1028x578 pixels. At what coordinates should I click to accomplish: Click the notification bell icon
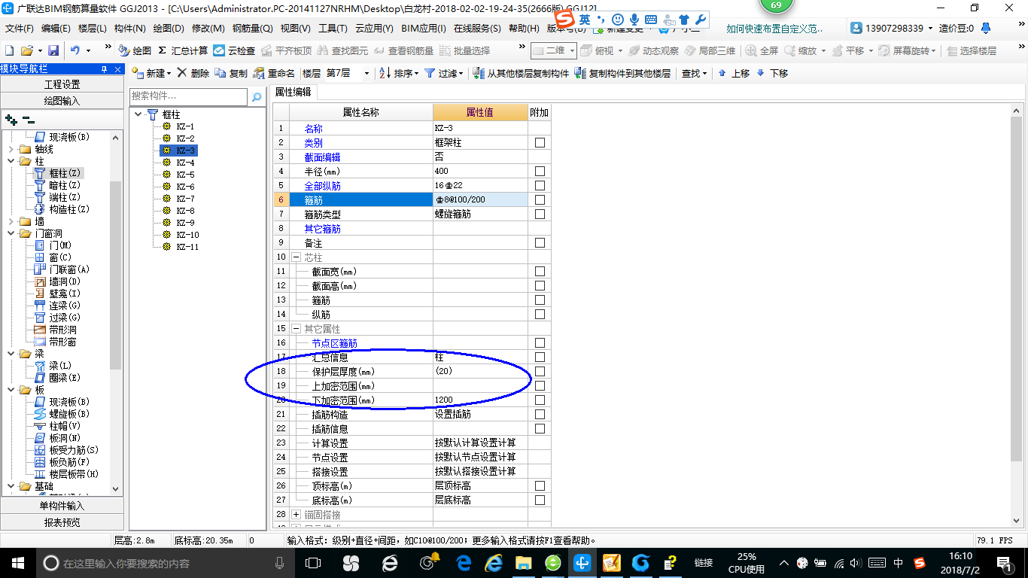coord(987,28)
